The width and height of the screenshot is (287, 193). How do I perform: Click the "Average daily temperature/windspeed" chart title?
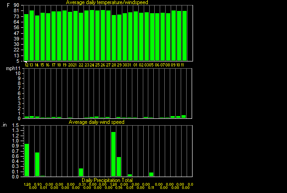point(107,2)
